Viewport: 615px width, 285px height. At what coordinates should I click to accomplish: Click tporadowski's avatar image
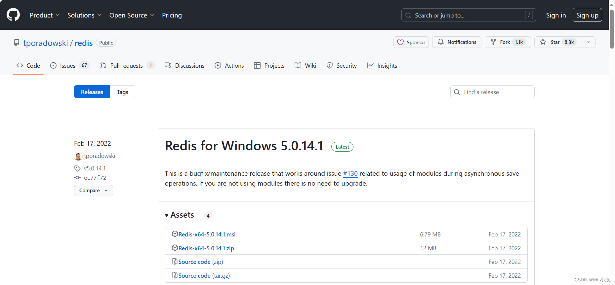click(x=78, y=156)
